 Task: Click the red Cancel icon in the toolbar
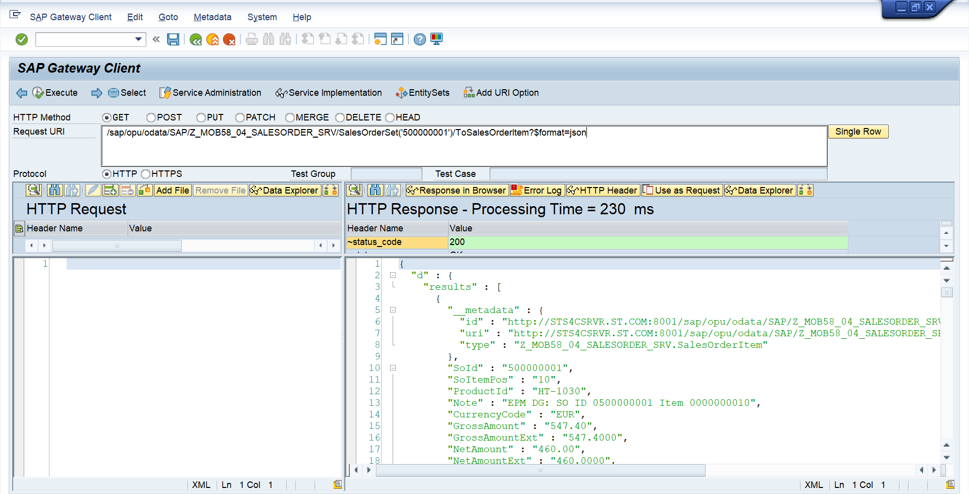tap(229, 39)
